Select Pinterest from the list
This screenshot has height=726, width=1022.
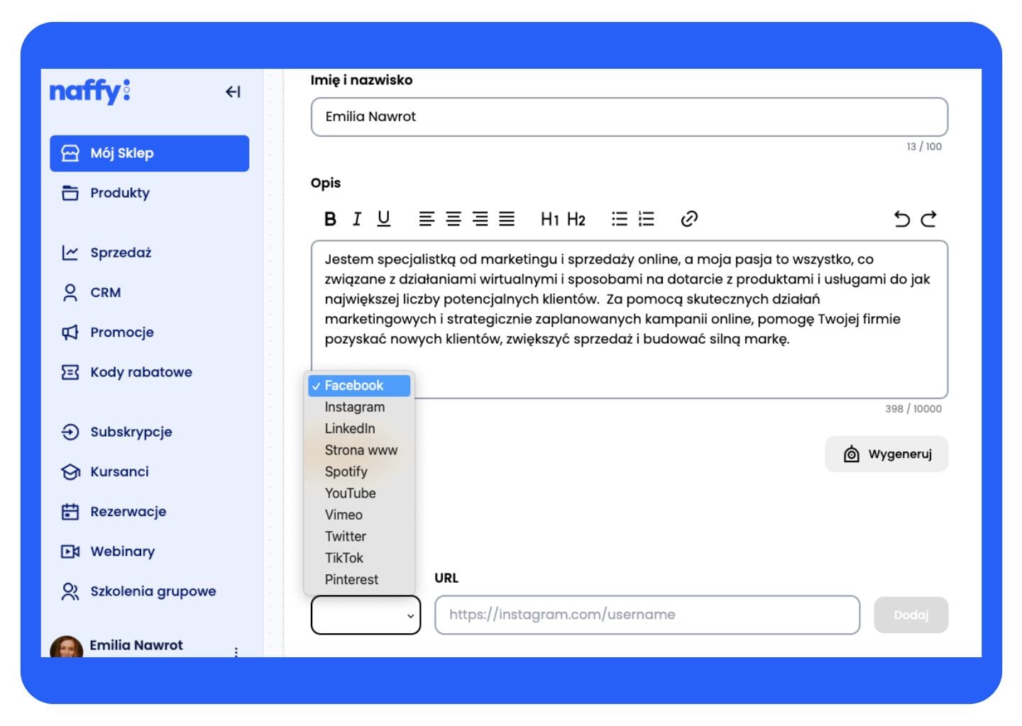[x=359, y=579]
